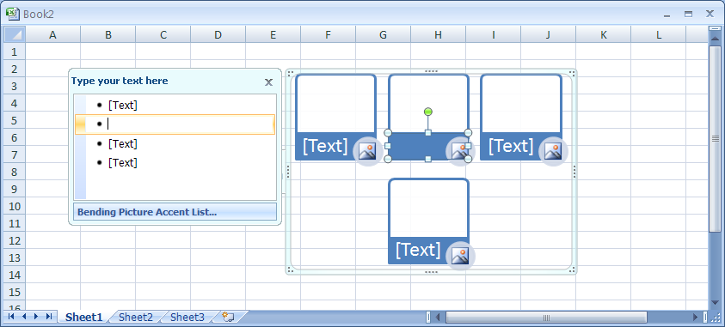This screenshot has width=725, height=327.
Task: Select third [Text] bullet in text pane
Action: (x=123, y=144)
